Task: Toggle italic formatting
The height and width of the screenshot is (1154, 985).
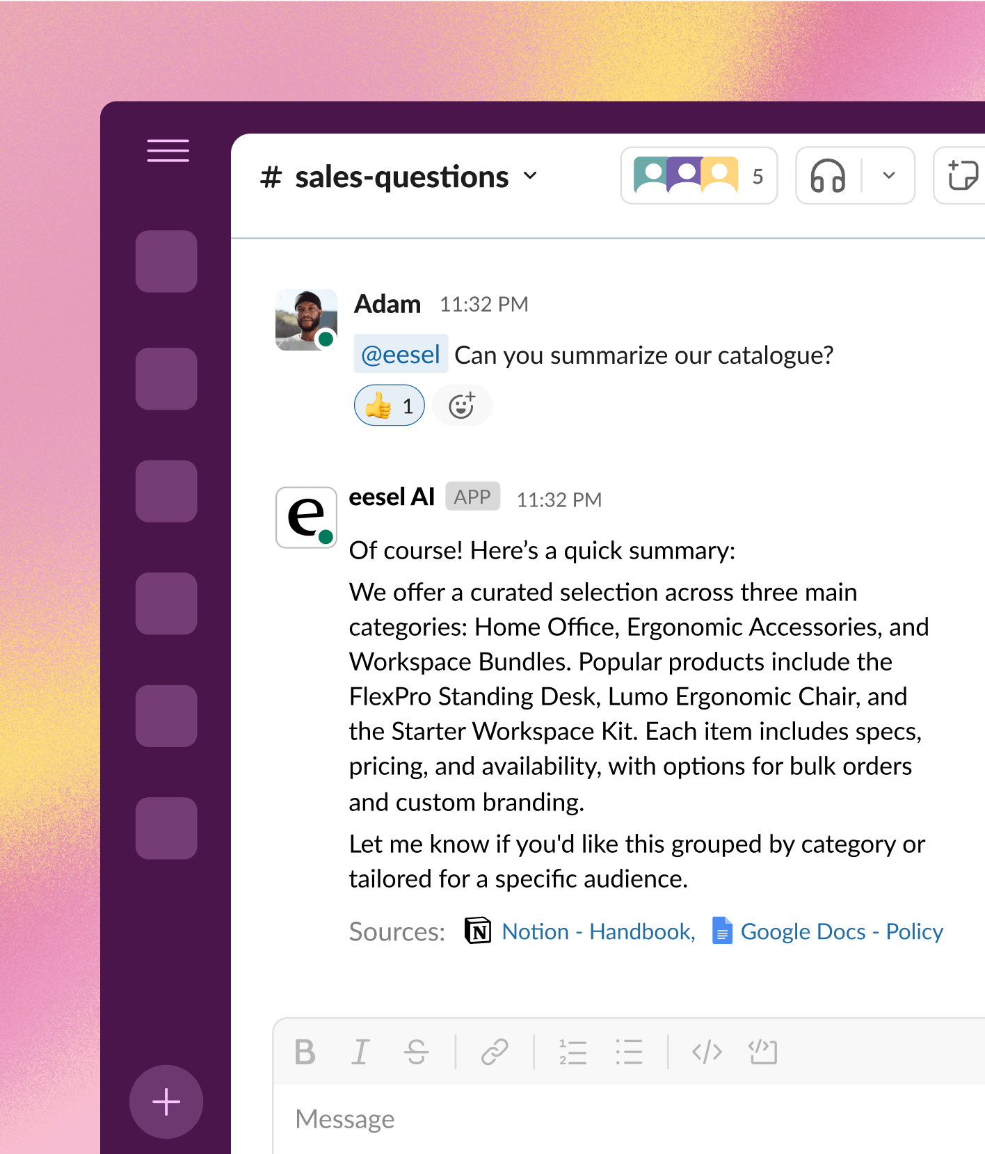Action: click(360, 1052)
